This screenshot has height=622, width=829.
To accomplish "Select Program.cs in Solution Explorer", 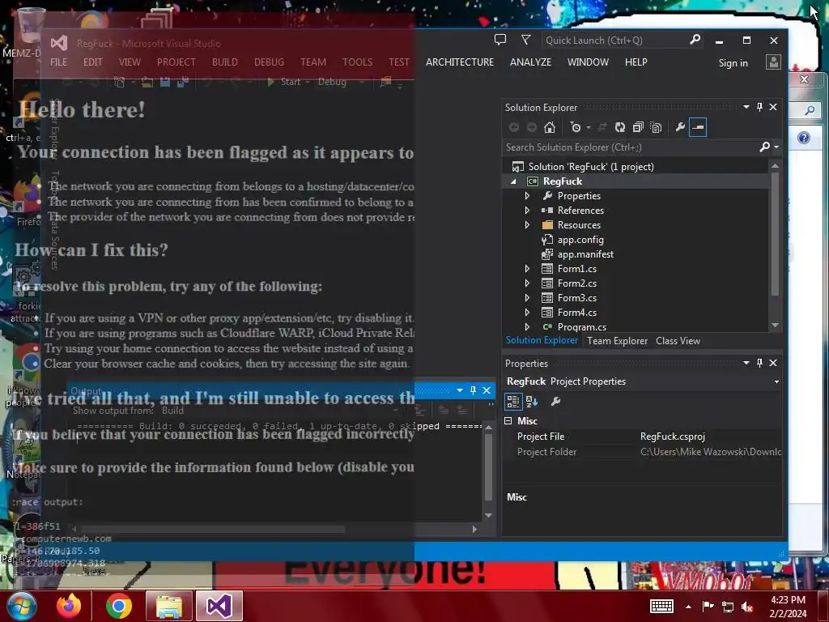I will 581,327.
